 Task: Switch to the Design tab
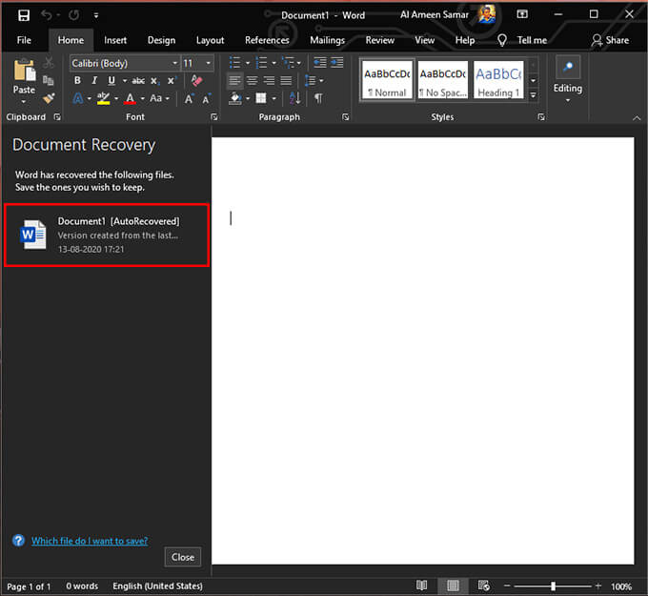[162, 40]
